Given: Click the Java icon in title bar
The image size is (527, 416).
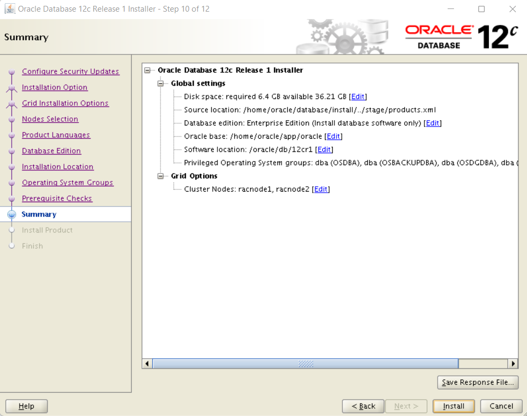Looking at the screenshot, I should [10, 9].
